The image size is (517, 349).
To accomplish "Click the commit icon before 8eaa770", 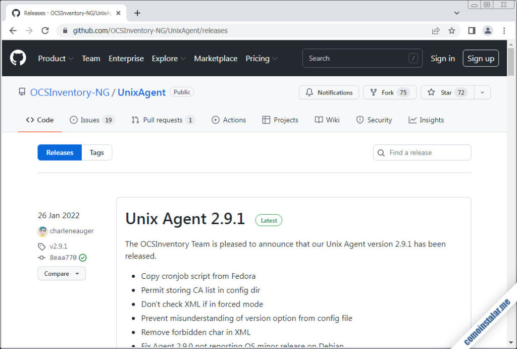I will (x=41, y=257).
